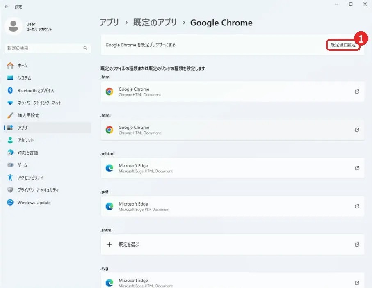The image size is (372, 288).
Task: Select アプリ in sidebar
Action: click(48, 128)
